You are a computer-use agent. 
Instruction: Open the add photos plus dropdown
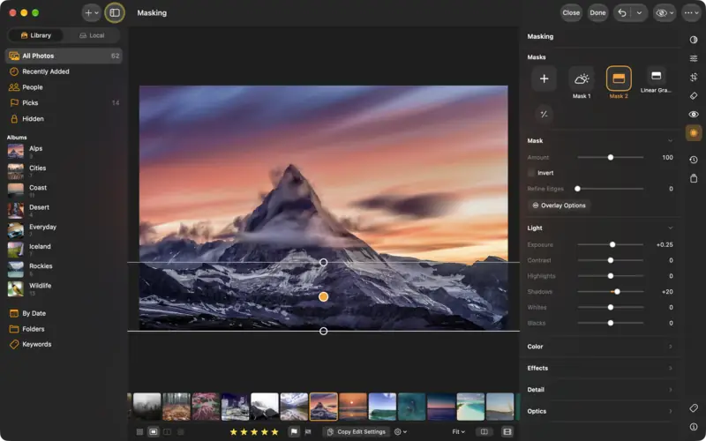92,12
